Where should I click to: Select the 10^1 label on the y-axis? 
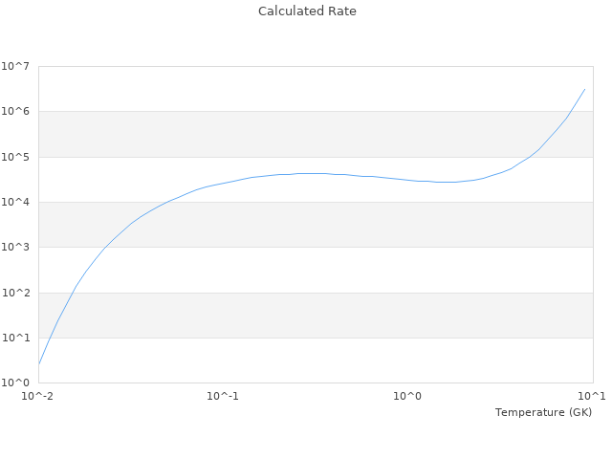pyautogui.click(x=15, y=339)
